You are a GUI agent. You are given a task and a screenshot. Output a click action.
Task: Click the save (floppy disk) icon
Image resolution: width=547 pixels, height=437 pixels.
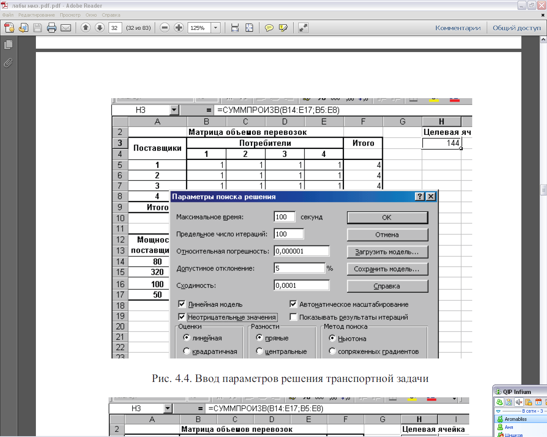pos(38,28)
